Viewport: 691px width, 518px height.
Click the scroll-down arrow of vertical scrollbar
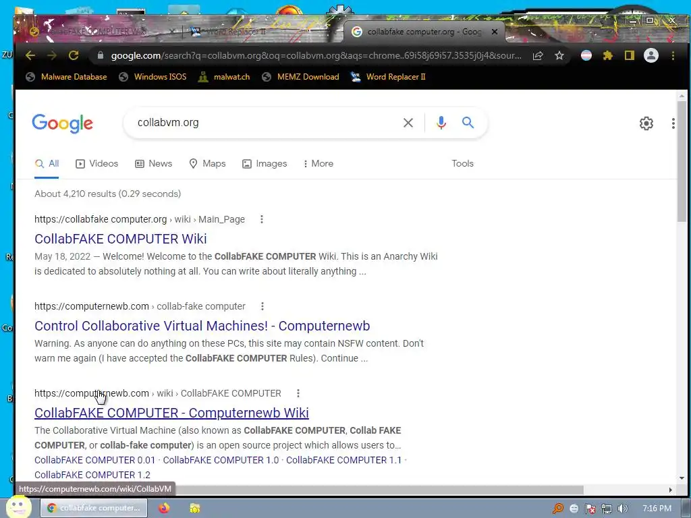[682, 478]
